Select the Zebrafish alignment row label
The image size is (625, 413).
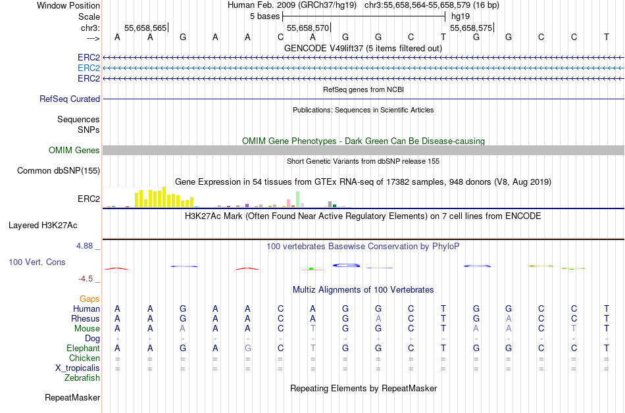pos(82,377)
